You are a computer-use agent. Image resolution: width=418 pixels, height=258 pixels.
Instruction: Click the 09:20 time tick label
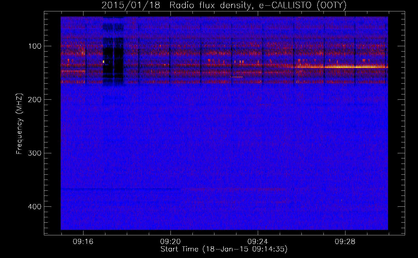point(171,242)
